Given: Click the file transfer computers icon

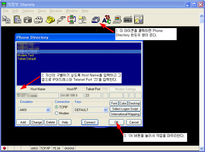Looking at the screenshot, I should pyautogui.click(x=71, y=20).
